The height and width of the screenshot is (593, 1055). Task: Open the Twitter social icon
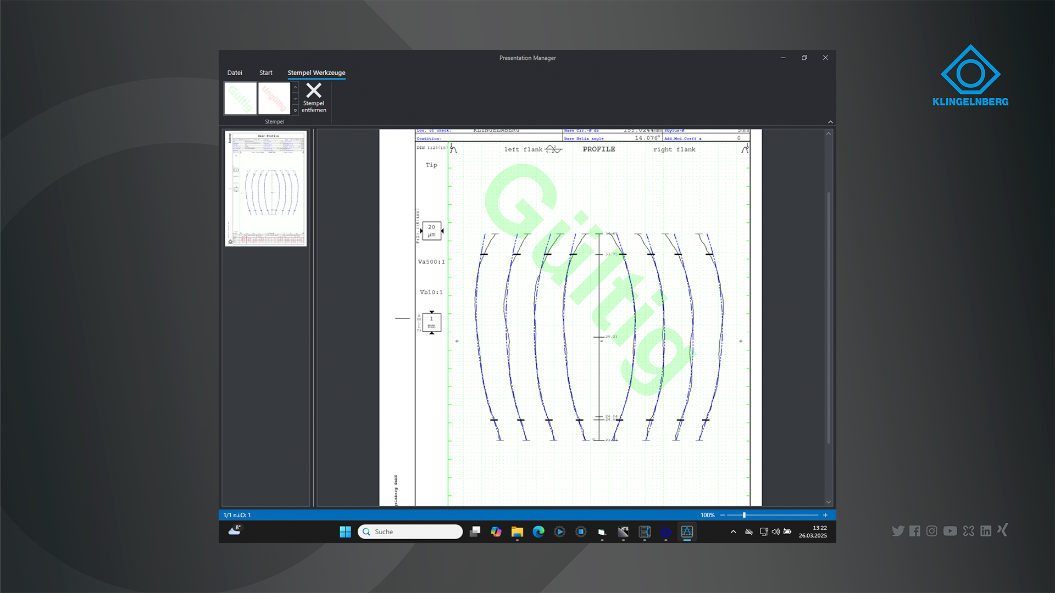[x=898, y=531]
